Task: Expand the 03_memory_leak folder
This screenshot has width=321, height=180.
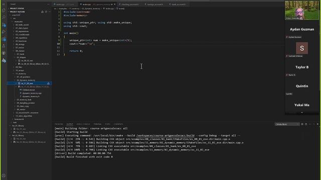Action: 24,100
